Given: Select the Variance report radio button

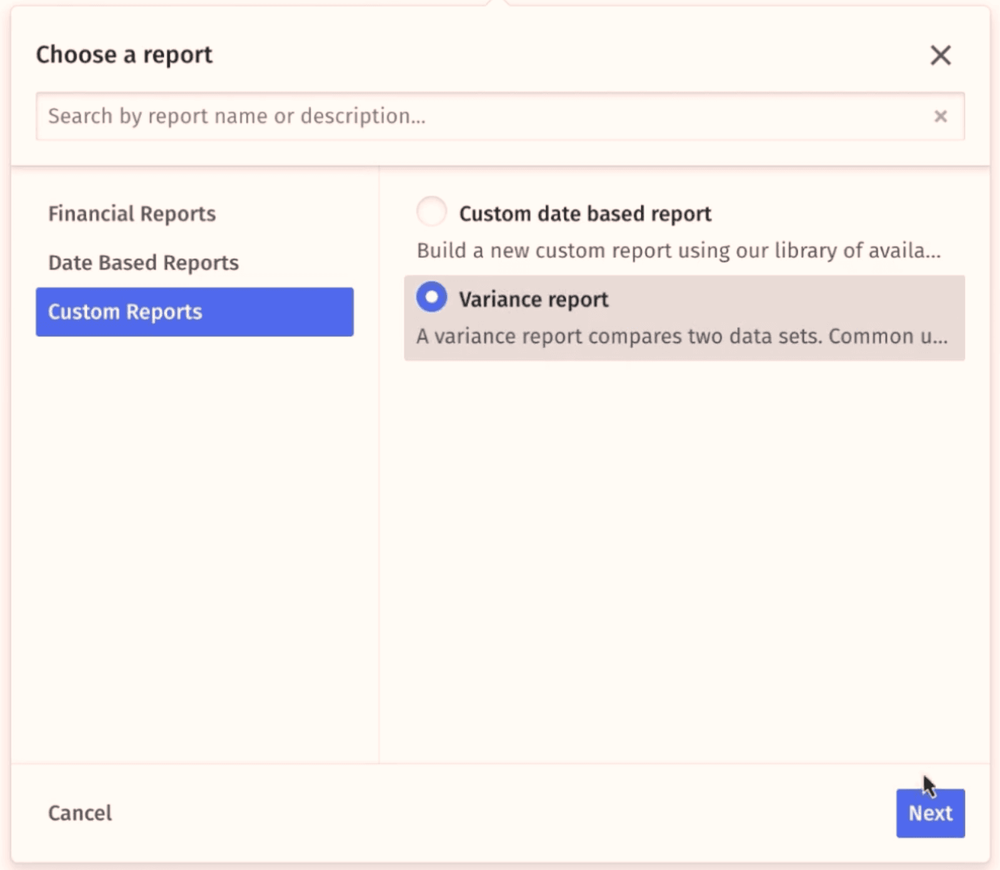Looking at the screenshot, I should pyautogui.click(x=431, y=299).
